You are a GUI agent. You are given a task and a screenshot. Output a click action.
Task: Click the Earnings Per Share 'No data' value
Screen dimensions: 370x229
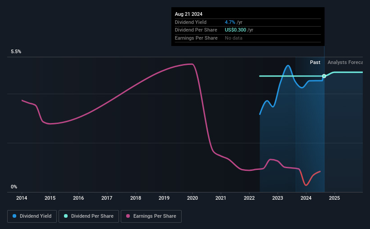[x=233, y=38]
